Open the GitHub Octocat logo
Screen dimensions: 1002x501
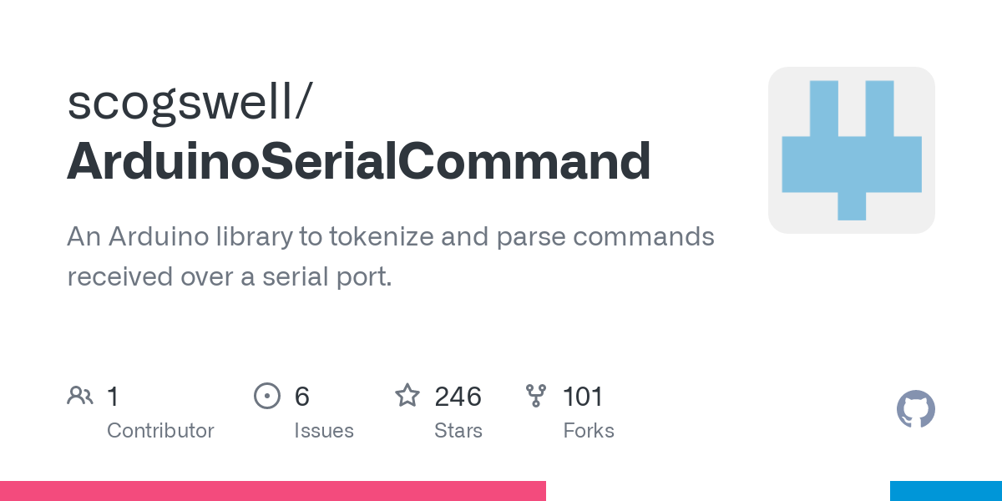point(915,410)
